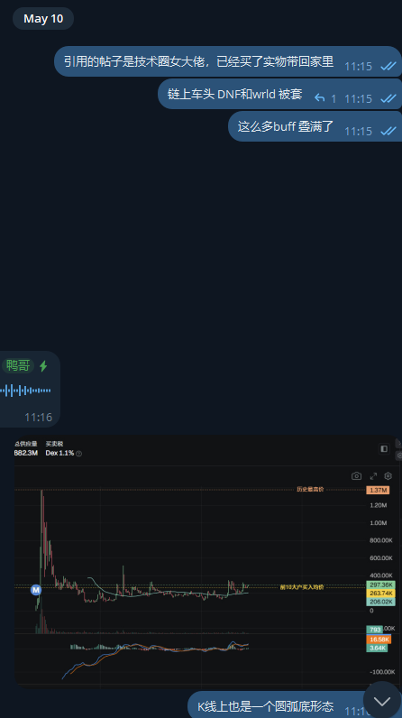
Task: Open chart settings gear icon
Action: pyautogui.click(x=388, y=476)
